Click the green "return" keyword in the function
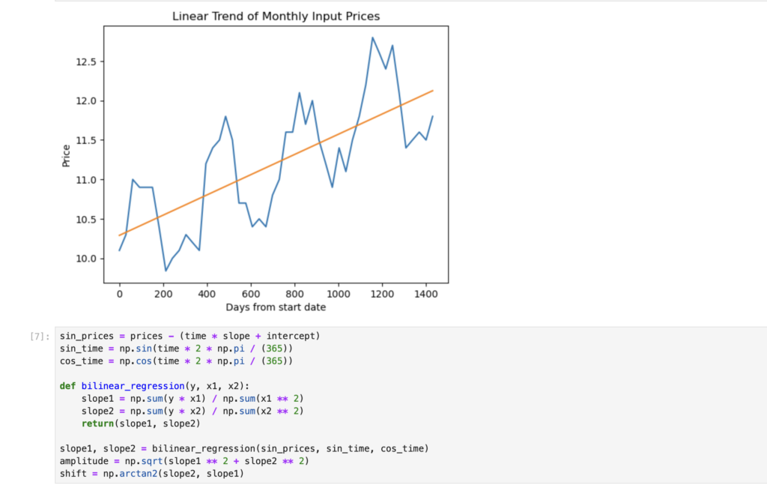 [x=97, y=424]
